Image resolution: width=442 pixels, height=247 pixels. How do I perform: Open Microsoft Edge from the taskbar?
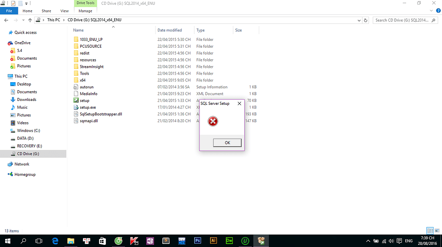coord(55,241)
